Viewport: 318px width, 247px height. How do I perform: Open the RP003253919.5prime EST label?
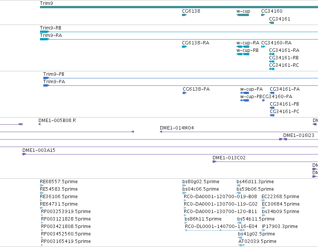pyautogui.click(x=66, y=212)
